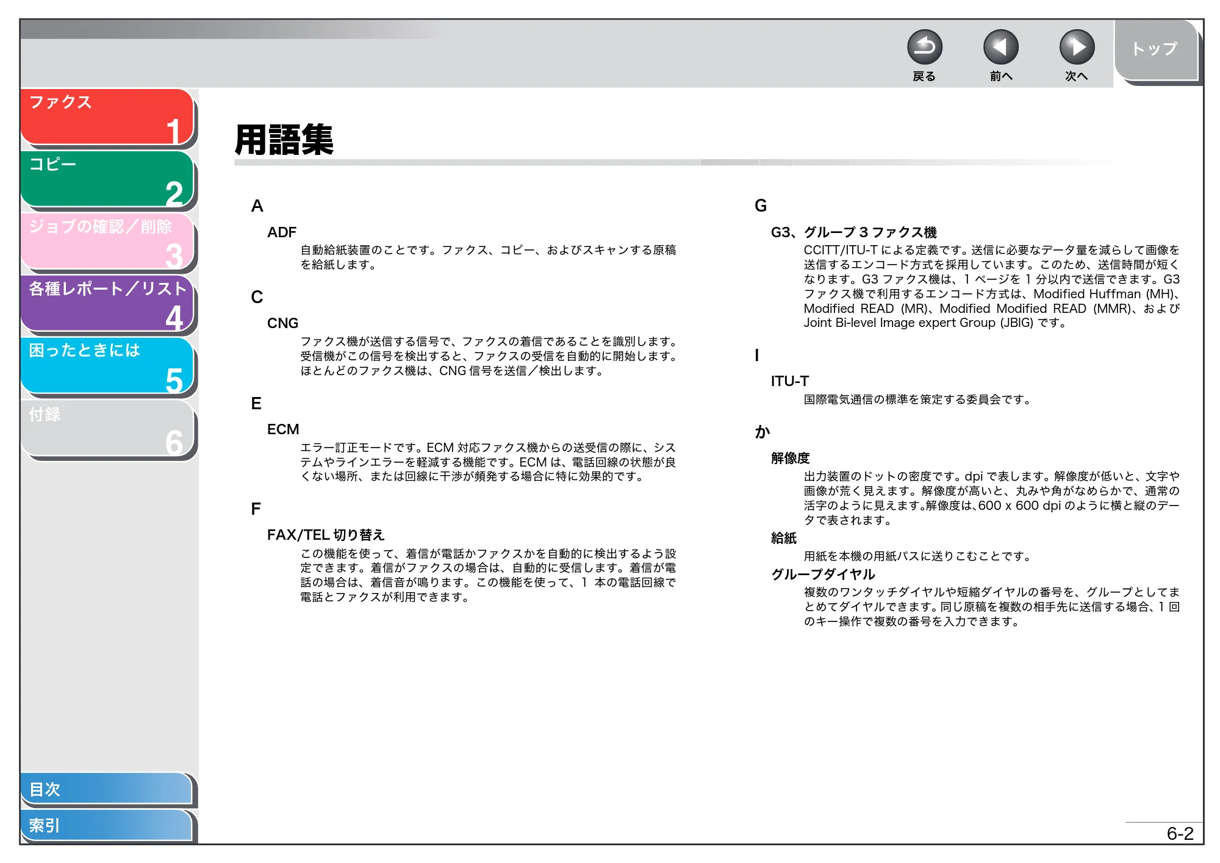Click the ADF glossary term
The image size is (1220, 863).
(x=282, y=232)
